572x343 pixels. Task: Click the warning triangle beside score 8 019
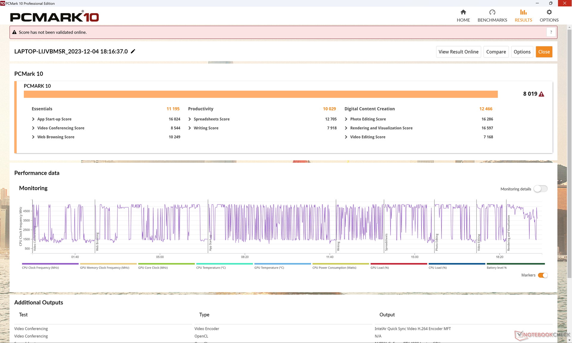(x=542, y=94)
